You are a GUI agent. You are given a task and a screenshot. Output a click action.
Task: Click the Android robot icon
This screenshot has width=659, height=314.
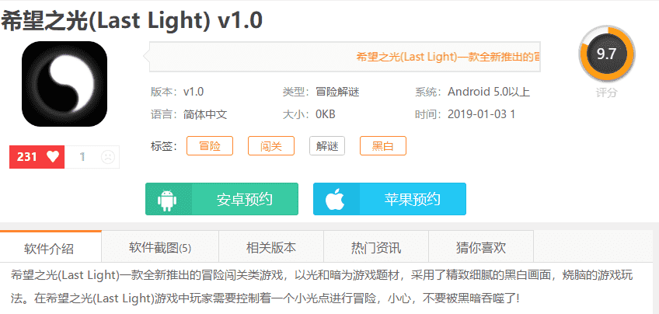pyautogui.click(x=167, y=200)
